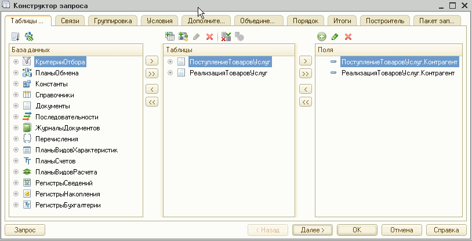The image size is (472, 241).
Task: Click the ЖурналыДокументов green icon
Action: (x=27, y=128)
